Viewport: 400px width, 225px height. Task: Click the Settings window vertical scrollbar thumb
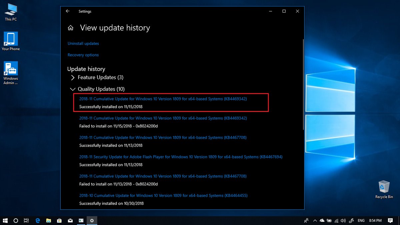(x=303, y=84)
